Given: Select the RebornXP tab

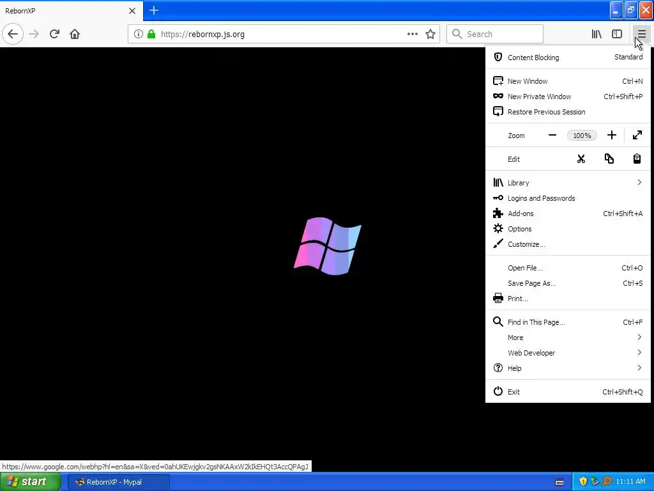Looking at the screenshot, I should pos(71,11).
